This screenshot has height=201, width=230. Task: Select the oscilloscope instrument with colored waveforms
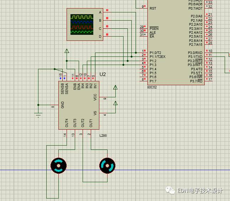point(82,25)
